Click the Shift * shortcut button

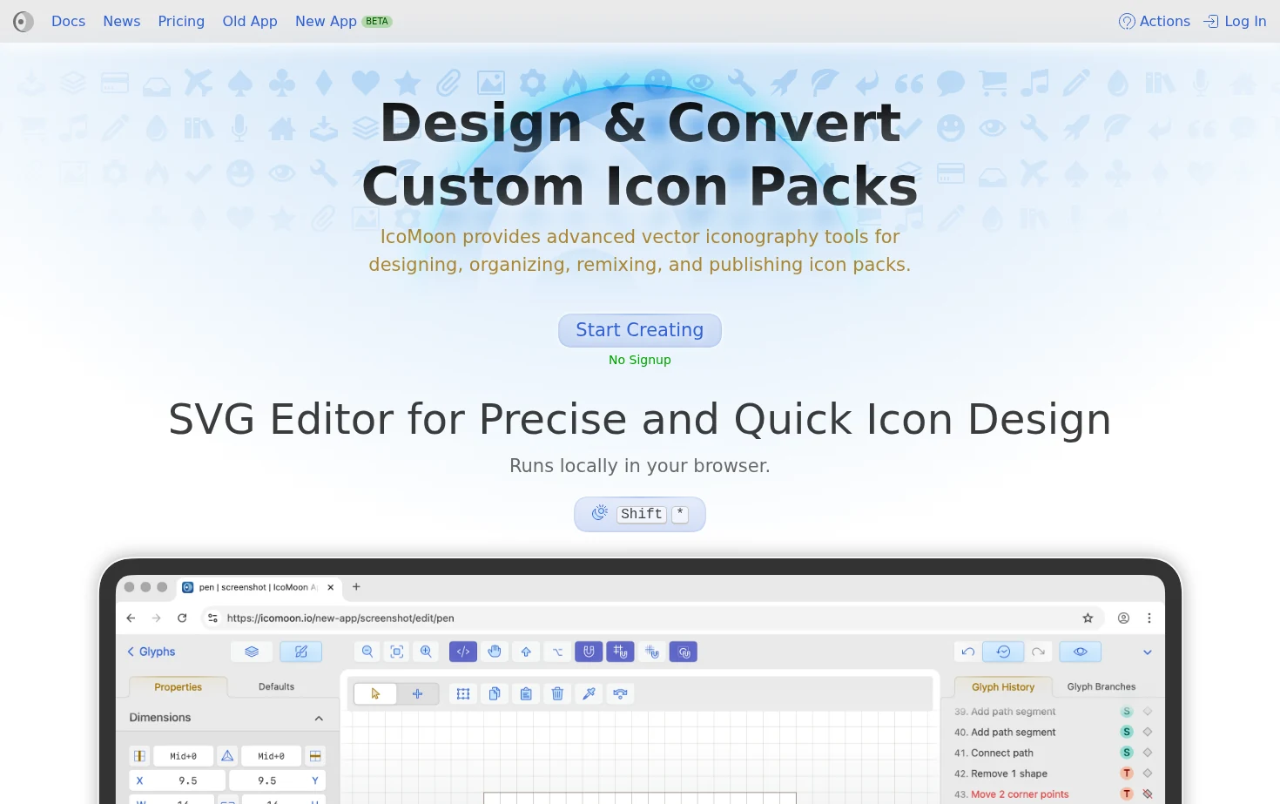click(640, 514)
